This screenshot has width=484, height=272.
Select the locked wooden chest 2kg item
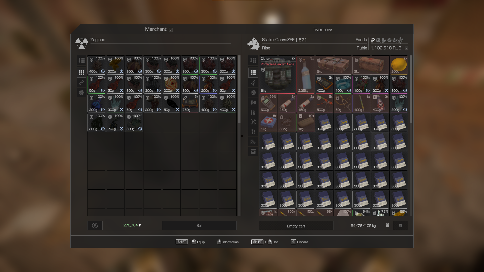371,65
